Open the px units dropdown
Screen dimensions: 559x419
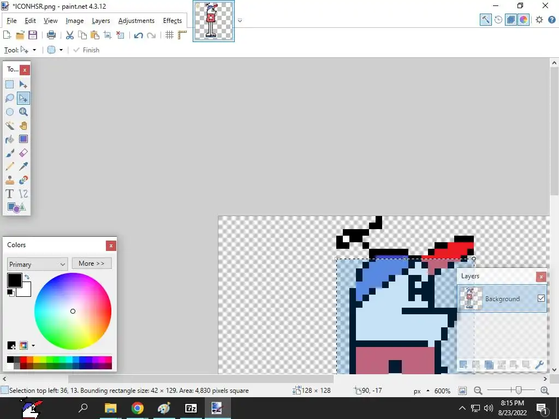(421, 391)
